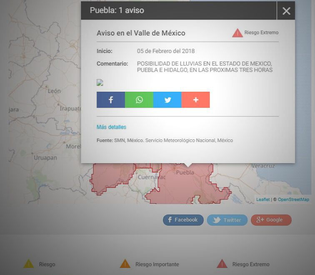Image resolution: width=315 pixels, height=275 pixels.
Task: Click the Veracruz label on the map
Action: click(263, 166)
